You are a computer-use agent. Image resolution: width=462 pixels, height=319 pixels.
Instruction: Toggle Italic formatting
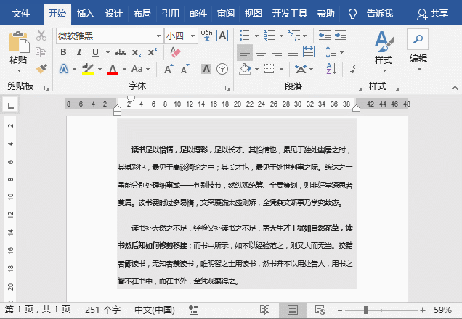point(80,52)
